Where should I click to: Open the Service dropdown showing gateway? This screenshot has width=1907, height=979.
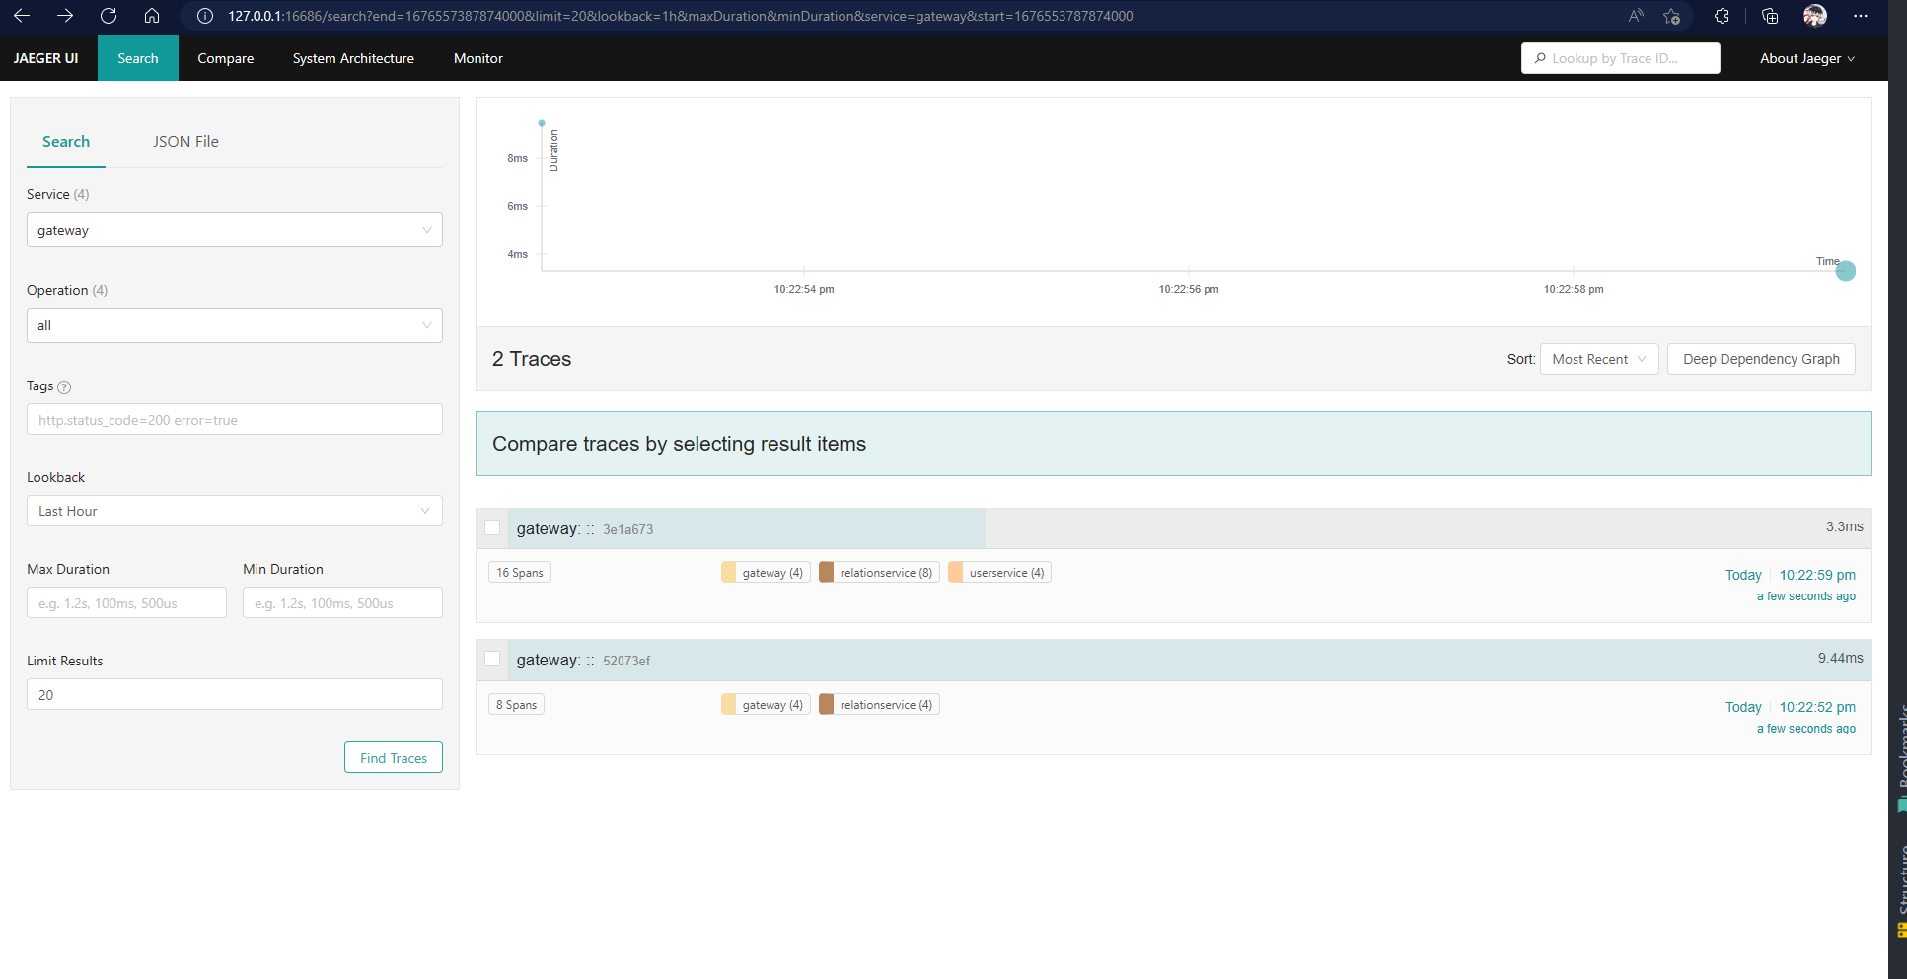[x=235, y=230]
